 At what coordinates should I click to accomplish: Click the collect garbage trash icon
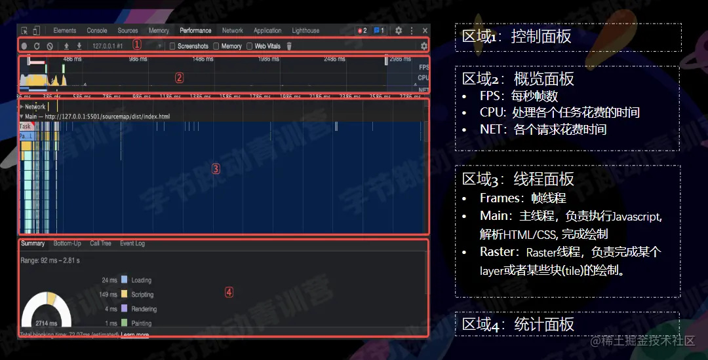(290, 46)
